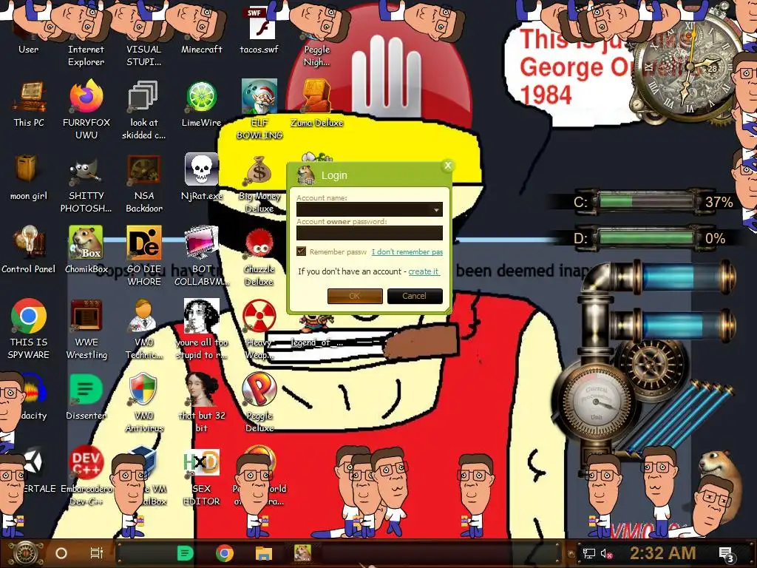Open Cortana circle on the taskbar

pos(61,553)
